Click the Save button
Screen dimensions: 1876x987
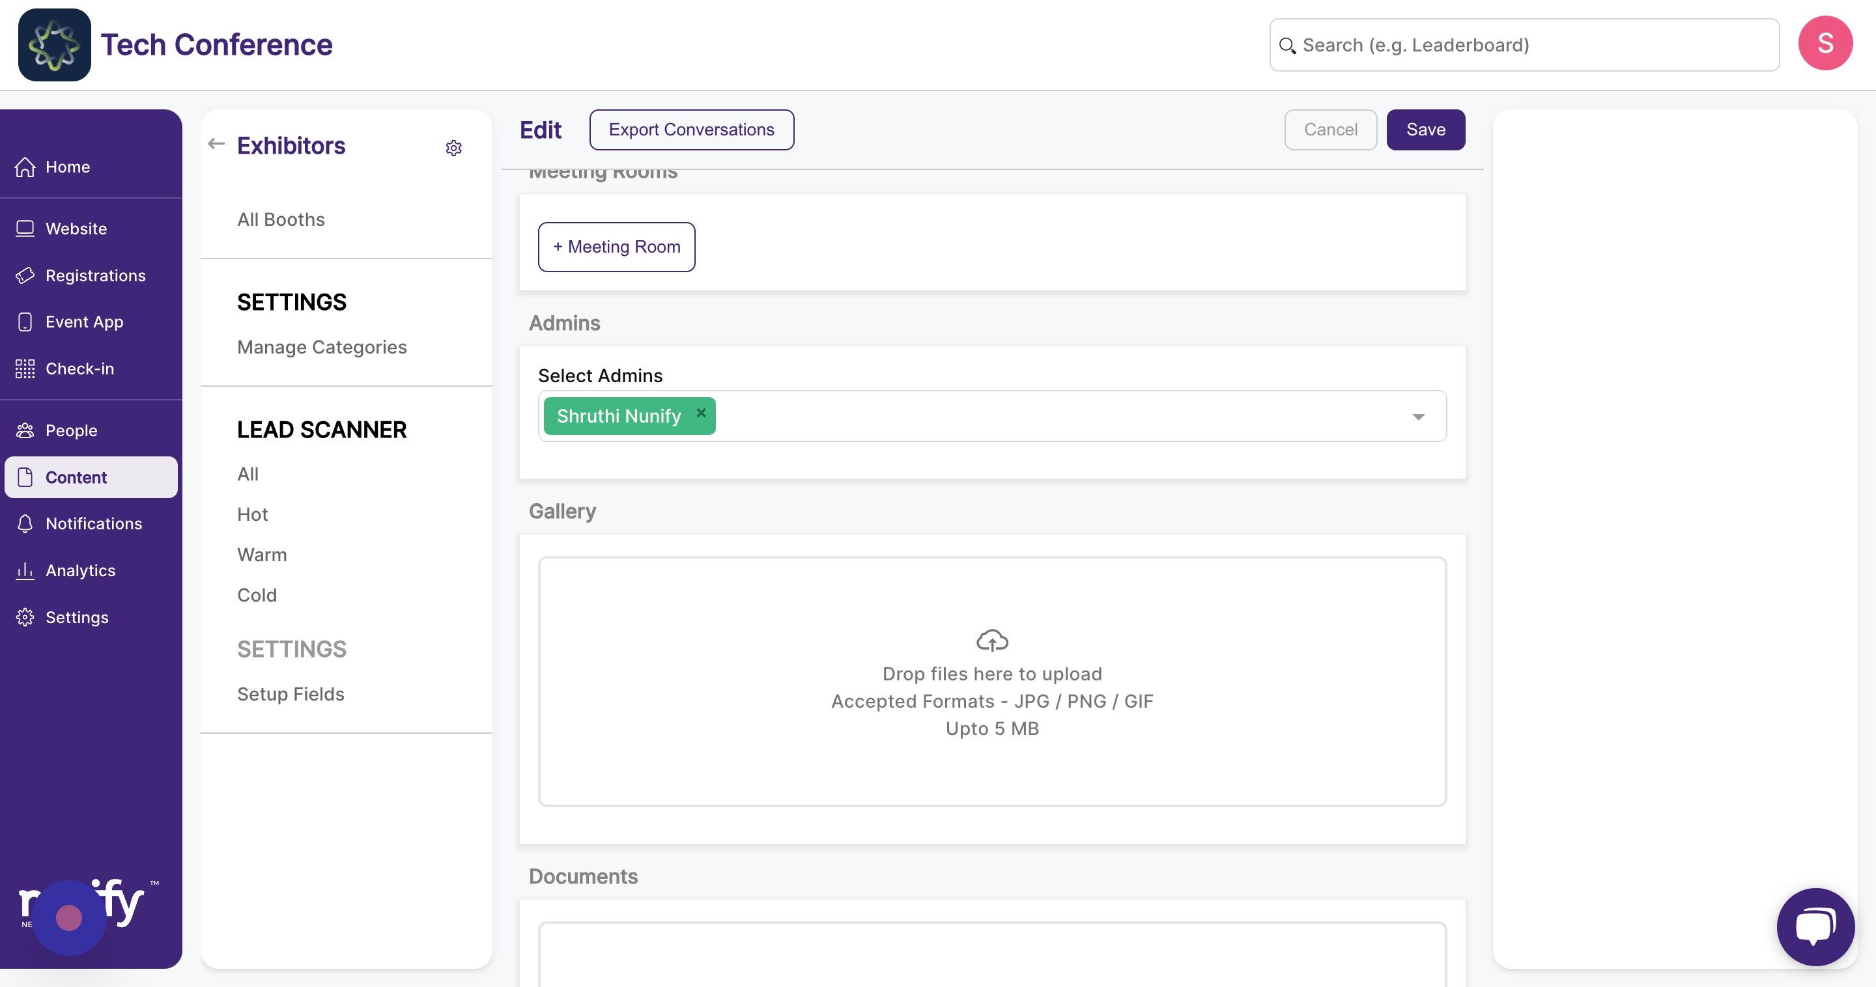coord(1425,130)
